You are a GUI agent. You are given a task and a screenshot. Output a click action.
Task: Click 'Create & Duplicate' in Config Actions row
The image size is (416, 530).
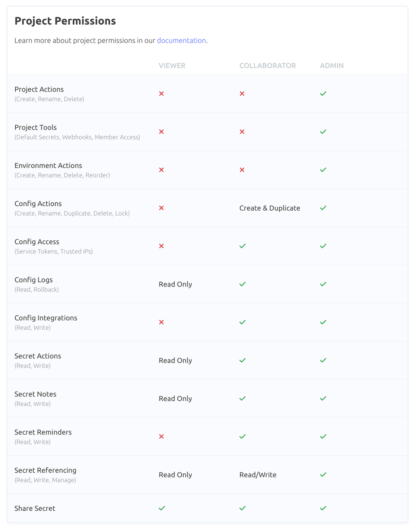click(x=270, y=208)
